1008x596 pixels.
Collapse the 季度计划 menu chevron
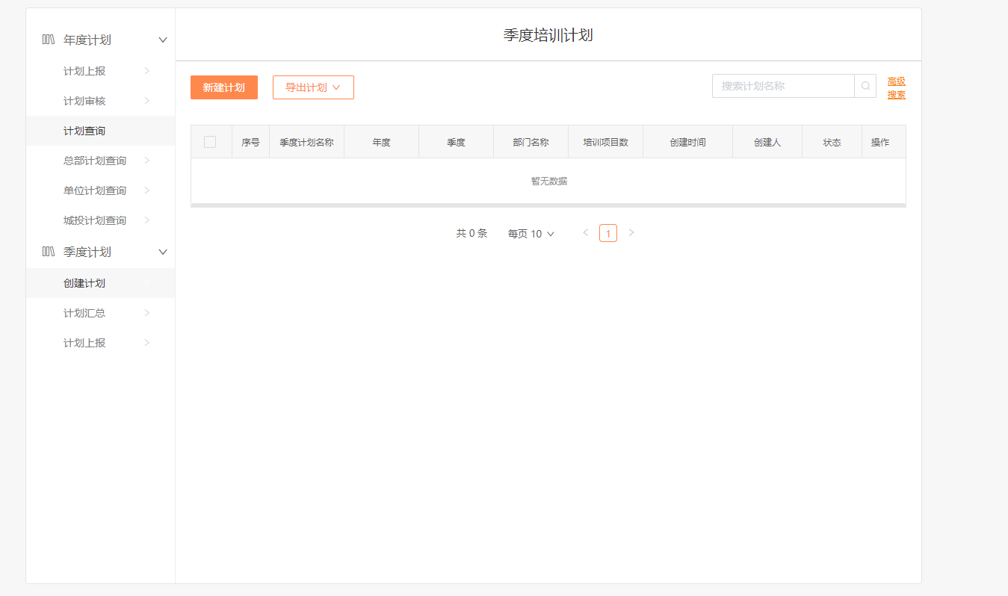(163, 252)
